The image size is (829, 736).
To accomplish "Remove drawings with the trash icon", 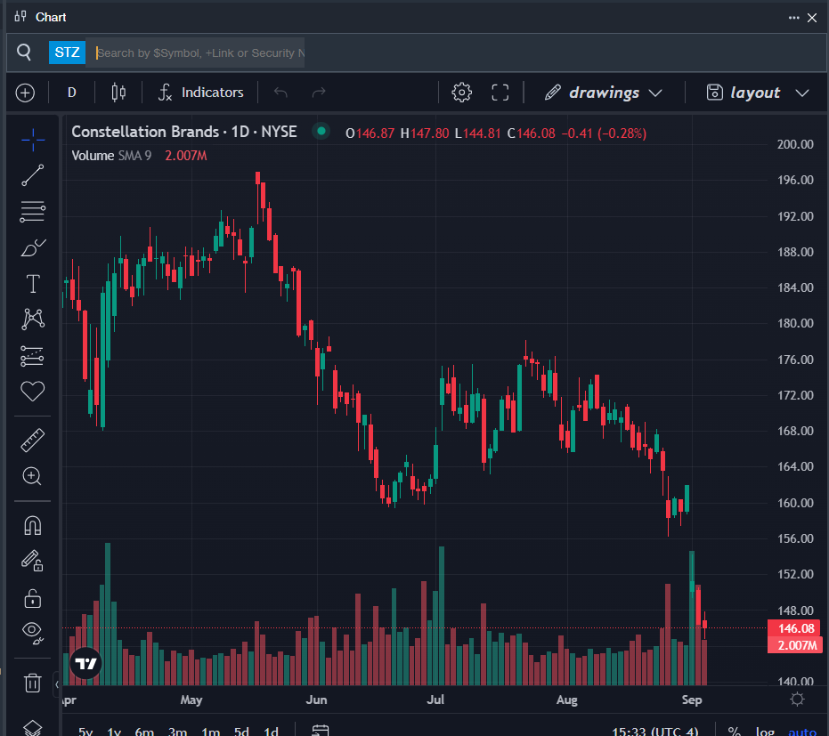I will (33, 682).
